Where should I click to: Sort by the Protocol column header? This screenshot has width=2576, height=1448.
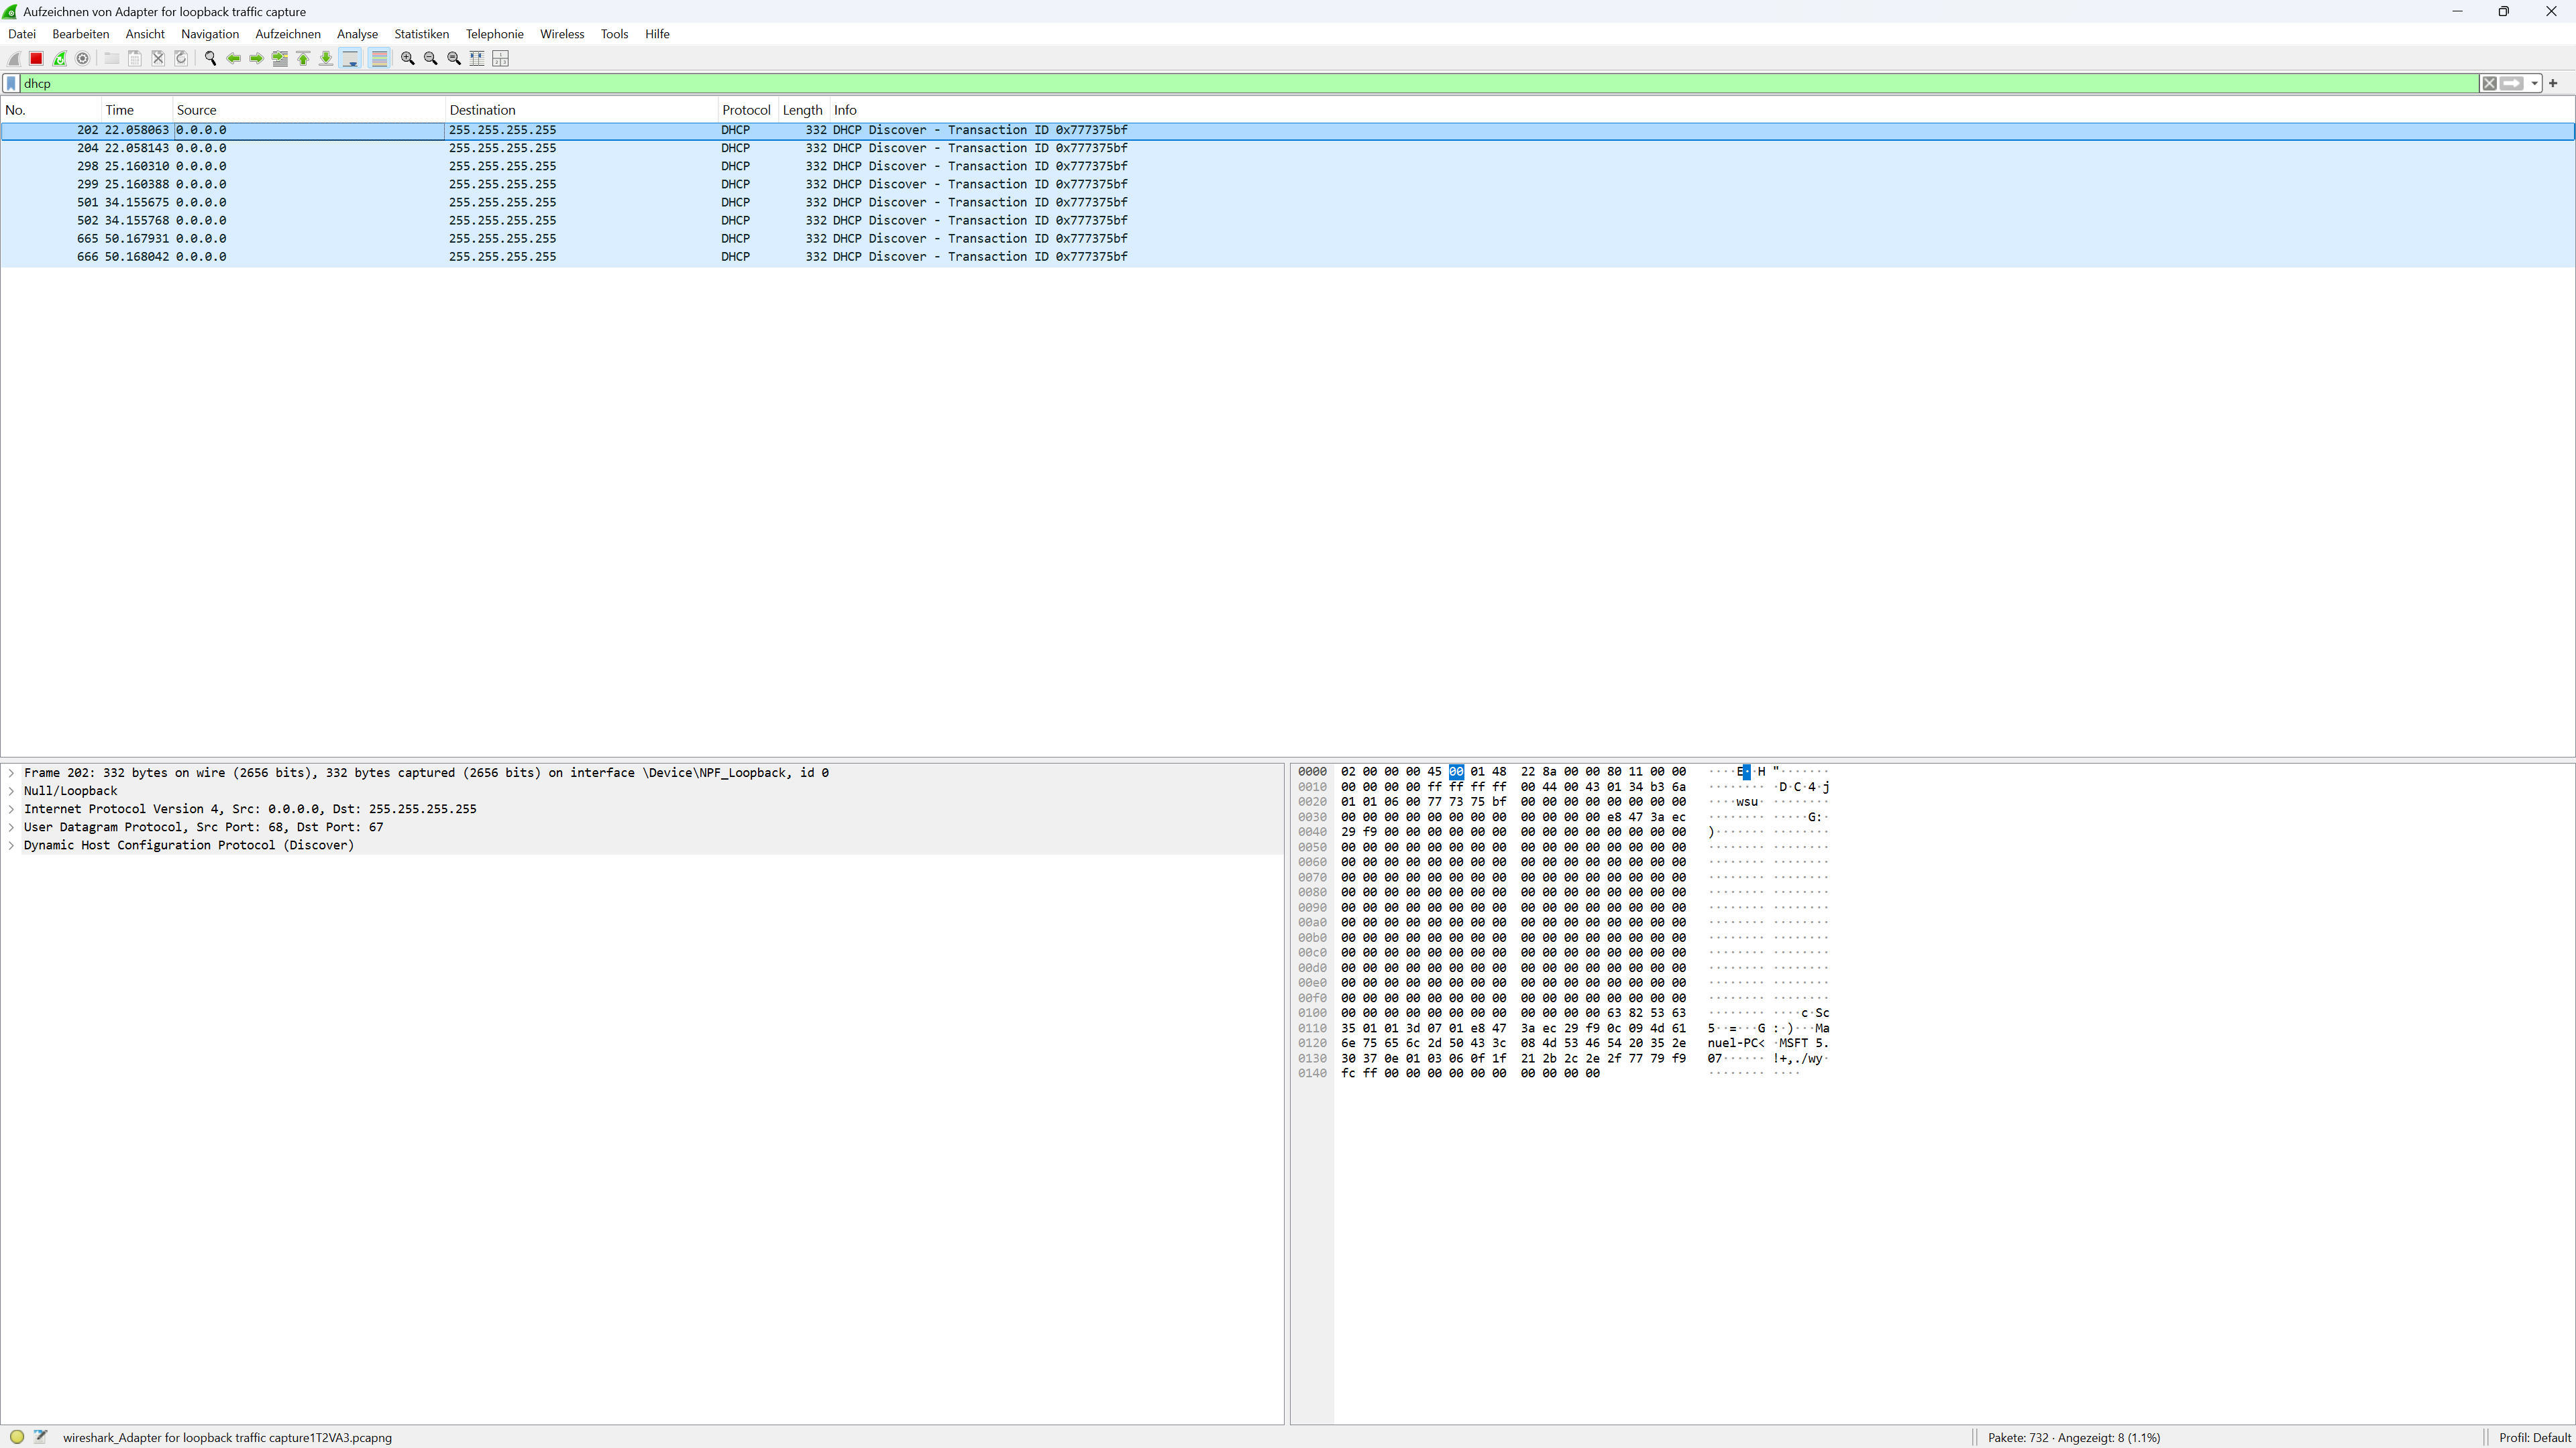pyautogui.click(x=745, y=110)
